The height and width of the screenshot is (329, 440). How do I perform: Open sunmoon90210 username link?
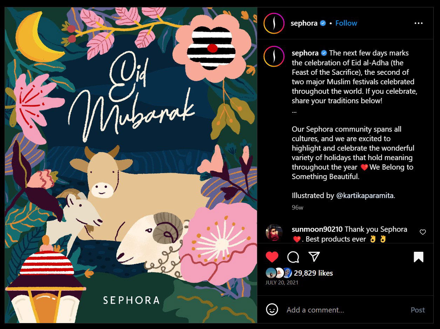click(317, 229)
